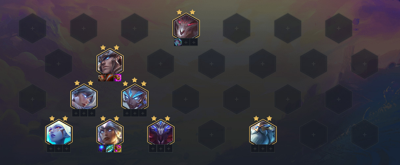Select the red-eyed dark champion on the top row

186,26
